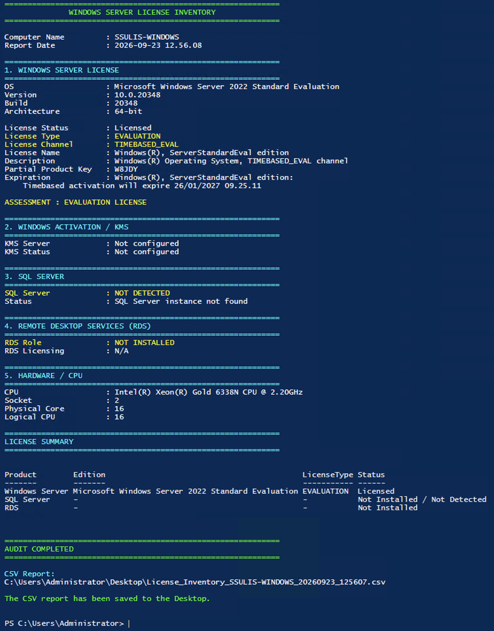Click the 'Licensed' status cell in summary table
Screen dimensions: 494x631
pyautogui.click(x=376, y=492)
